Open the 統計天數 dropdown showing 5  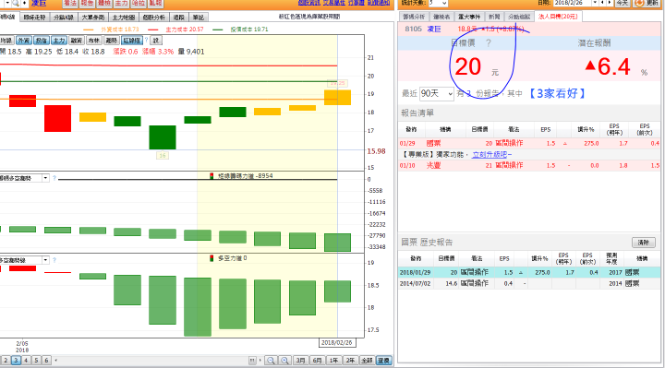[x=438, y=3]
